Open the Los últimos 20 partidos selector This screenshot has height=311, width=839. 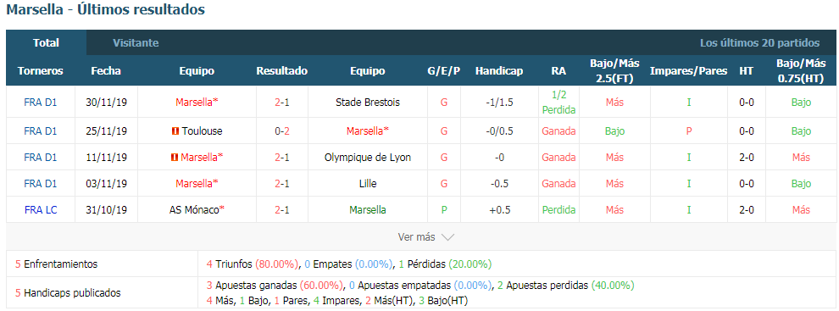(x=760, y=43)
